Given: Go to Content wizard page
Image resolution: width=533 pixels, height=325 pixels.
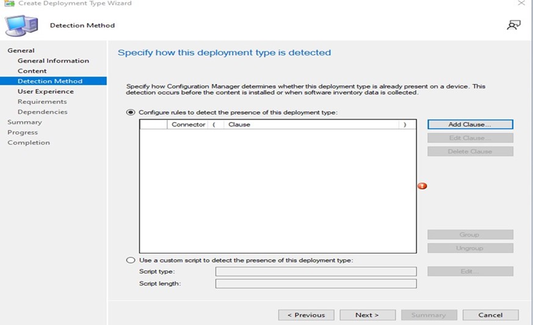Looking at the screenshot, I should (32, 71).
